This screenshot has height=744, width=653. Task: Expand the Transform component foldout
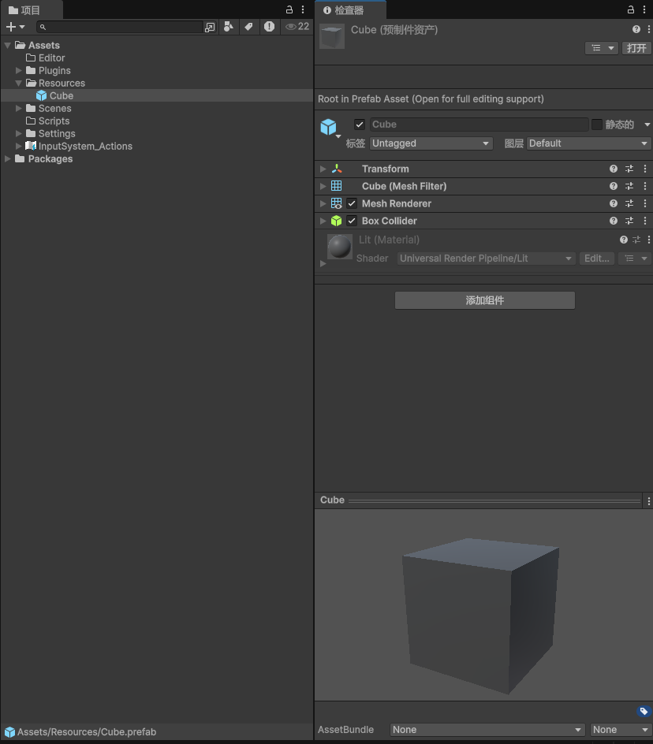pos(322,169)
